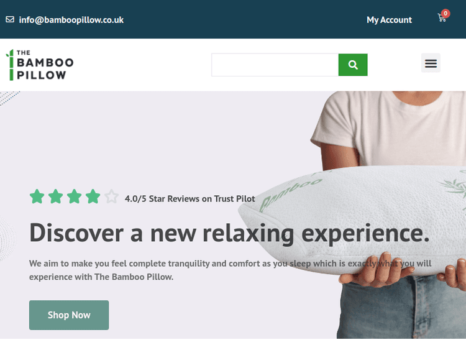Open My Account page

(389, 20)
